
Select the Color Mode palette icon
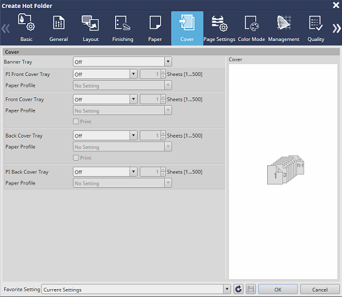[x=251, y=23]
